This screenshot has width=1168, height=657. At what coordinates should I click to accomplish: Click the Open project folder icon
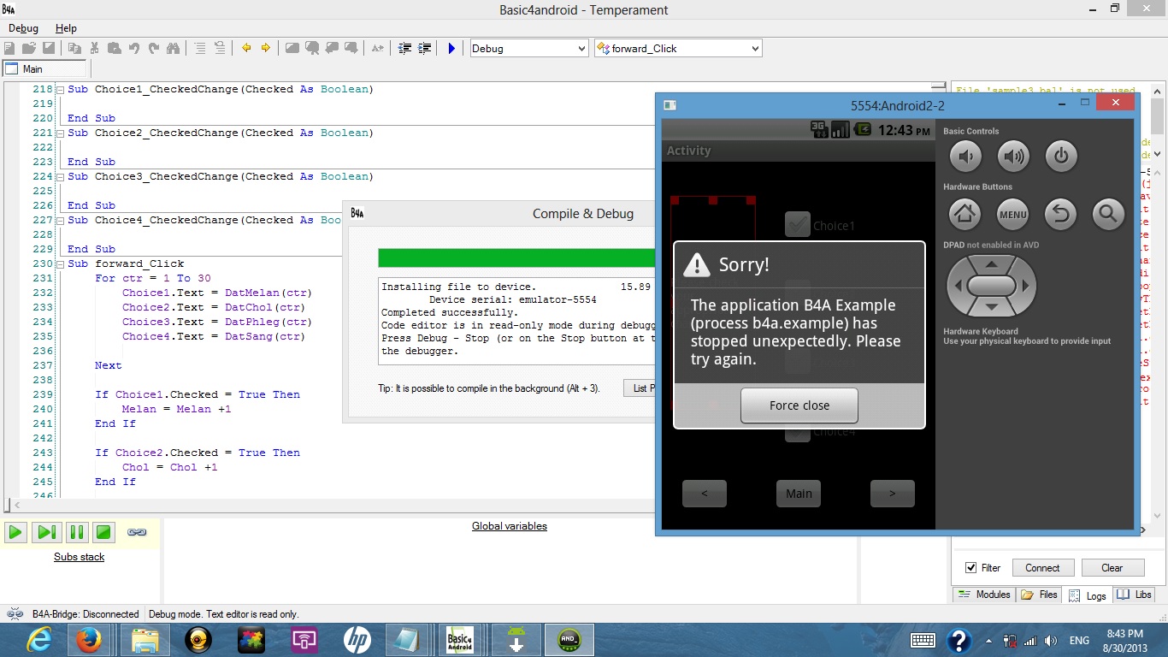29,49
